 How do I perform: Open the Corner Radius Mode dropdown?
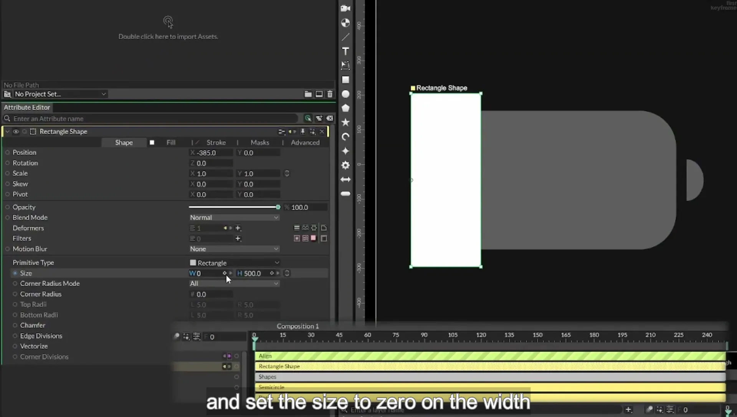tap(234, 284)
